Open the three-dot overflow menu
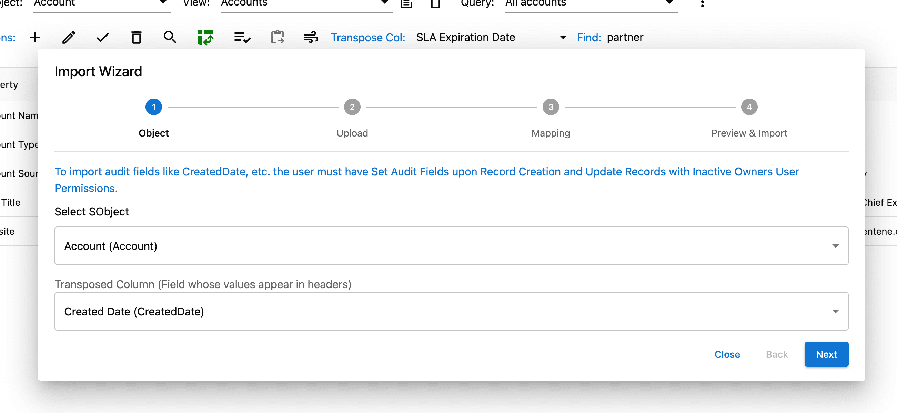Image resolution: width=897 pixels, height=413 pixels. [x=702, y=3]
